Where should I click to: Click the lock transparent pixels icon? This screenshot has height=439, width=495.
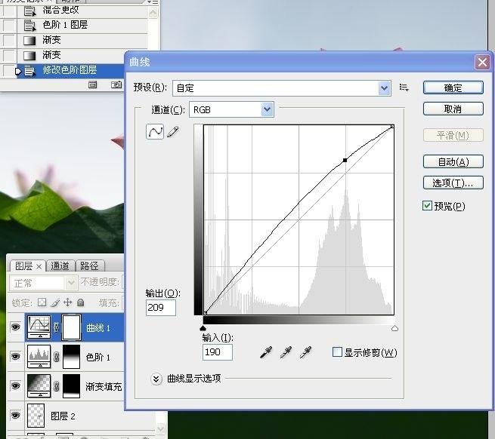point(42,302)
